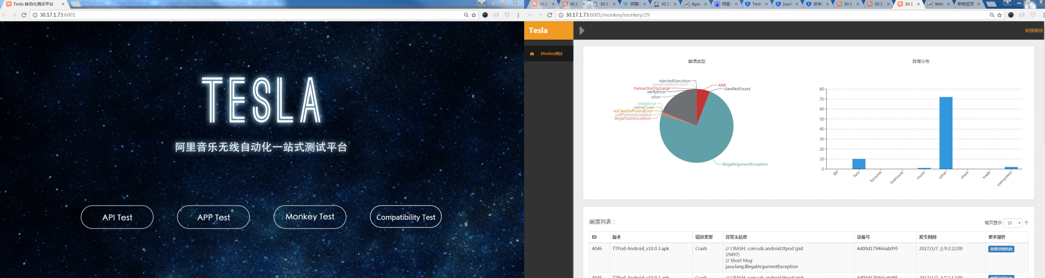The image size is (1045, 278).
Task: Open zoom magnifier in left window address bar
Action: (x=466, y=15)
